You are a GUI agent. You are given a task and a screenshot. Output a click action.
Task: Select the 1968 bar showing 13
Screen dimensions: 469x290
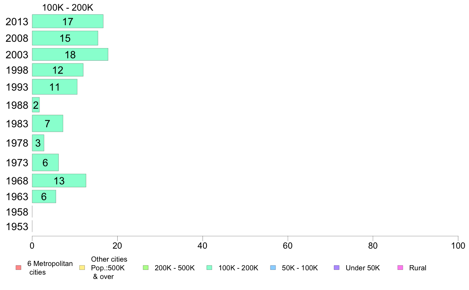[x=59, y=180]
